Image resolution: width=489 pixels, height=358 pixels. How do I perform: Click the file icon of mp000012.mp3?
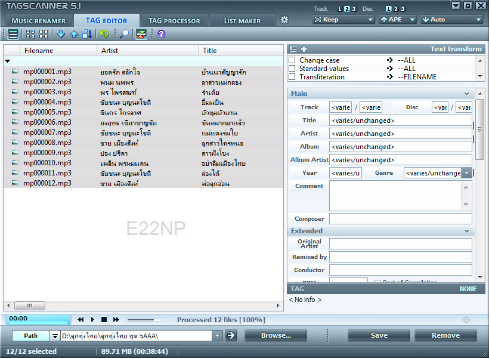tap(15, 183)
